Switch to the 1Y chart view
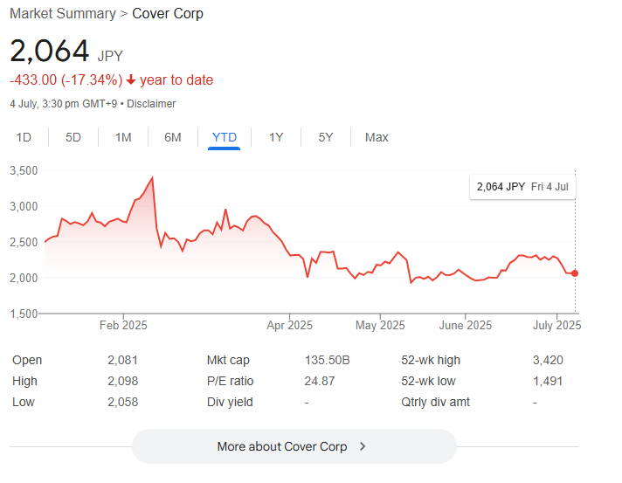This screenshot has width=622, height=483. click(276, 137)
